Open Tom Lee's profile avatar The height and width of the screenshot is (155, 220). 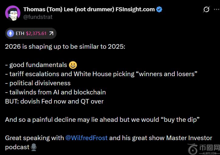pos(12,13)
